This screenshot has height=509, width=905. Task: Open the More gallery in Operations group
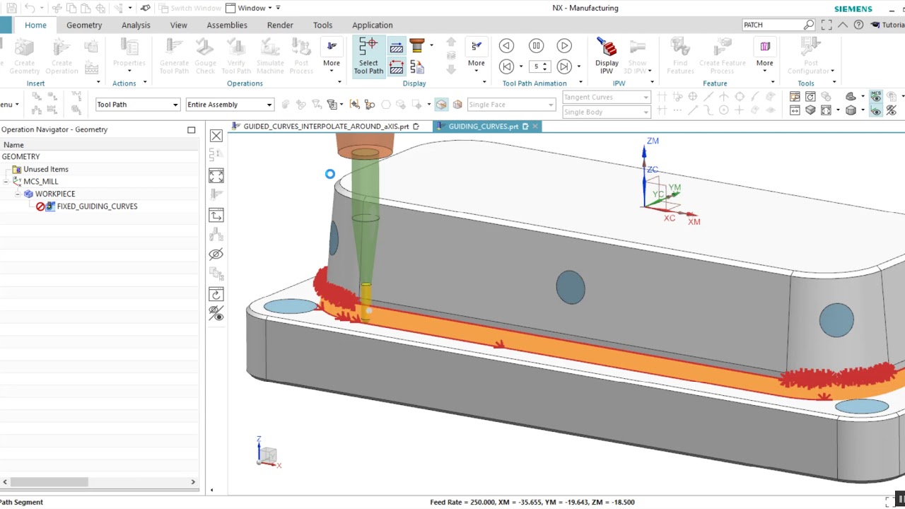332,56
